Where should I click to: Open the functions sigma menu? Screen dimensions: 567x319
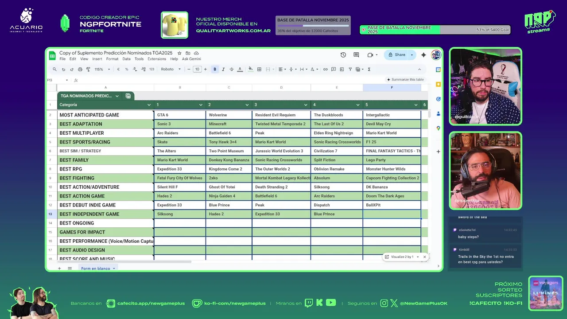[369, 69]
